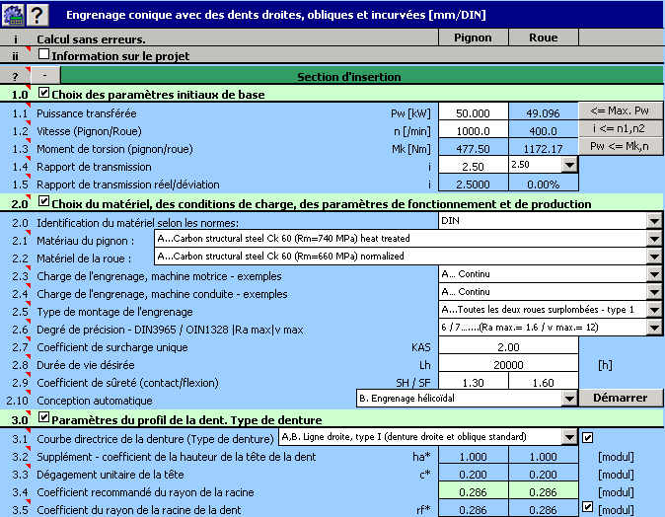Edit transmission ratio field 2.50
Image resolution: width=665 pixels, height=517 pixels.
coord(474,167)
